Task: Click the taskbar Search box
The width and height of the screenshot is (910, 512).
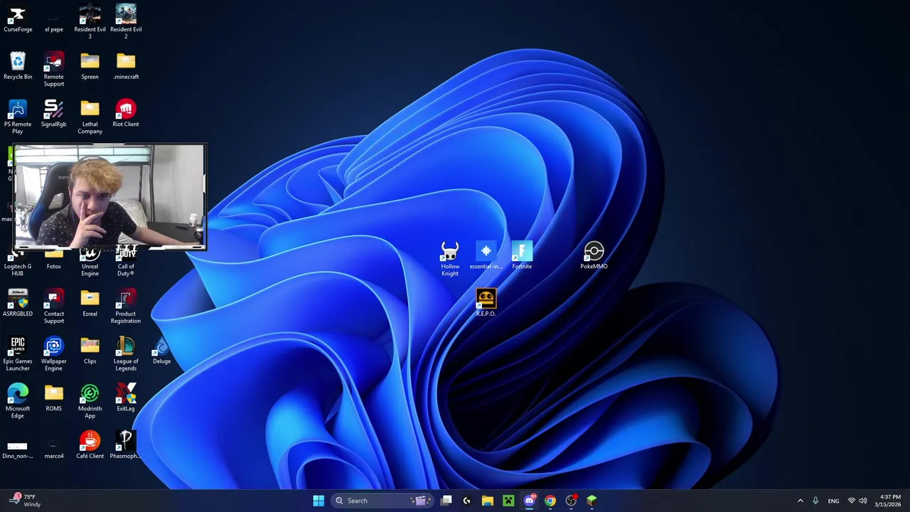Action: 382,501
